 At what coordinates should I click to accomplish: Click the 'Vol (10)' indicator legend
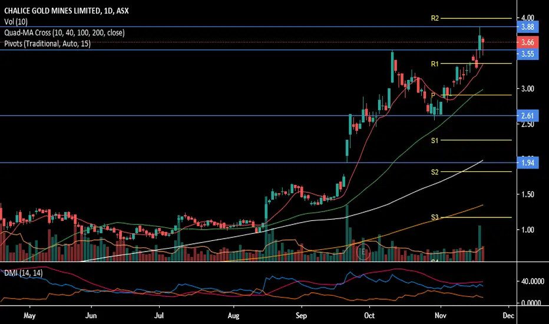pyautogui.click(x=16, y=22)
